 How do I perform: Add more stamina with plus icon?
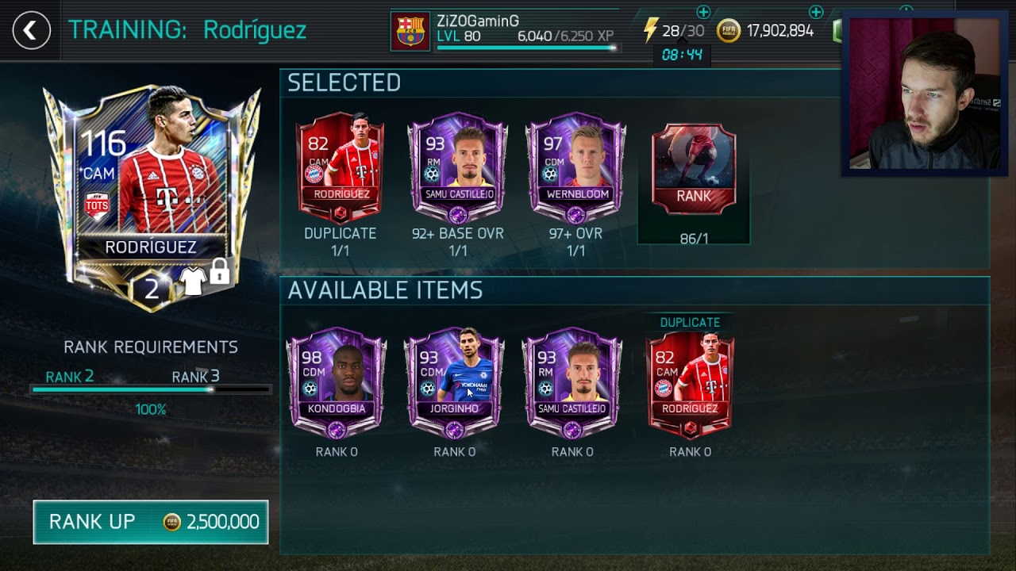(x=703, y=12)
